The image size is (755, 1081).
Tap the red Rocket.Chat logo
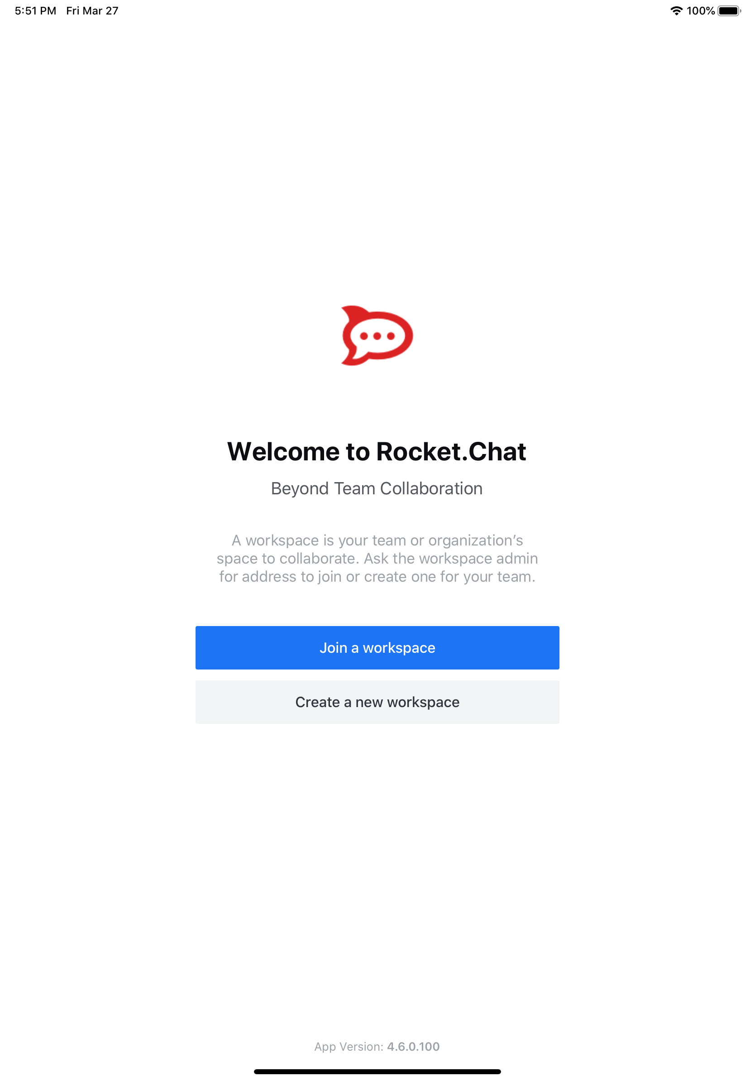point(377,336)
